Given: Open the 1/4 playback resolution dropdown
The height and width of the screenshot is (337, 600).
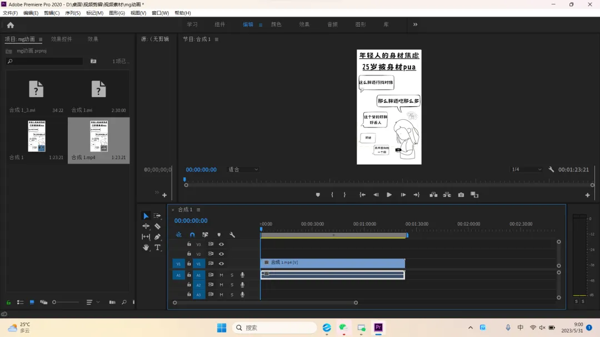Looking at the screenshot, I should click(x=527, y=170).
